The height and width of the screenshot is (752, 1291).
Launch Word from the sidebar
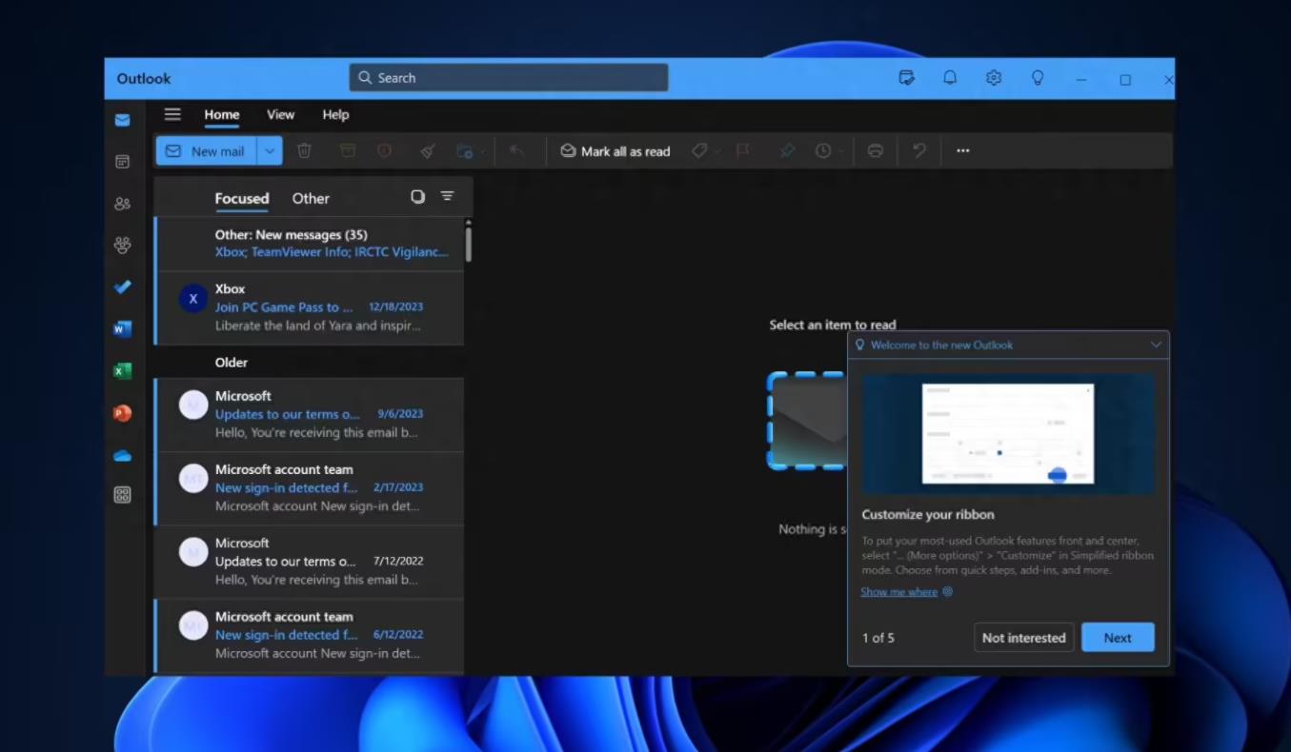pos(122,329)
